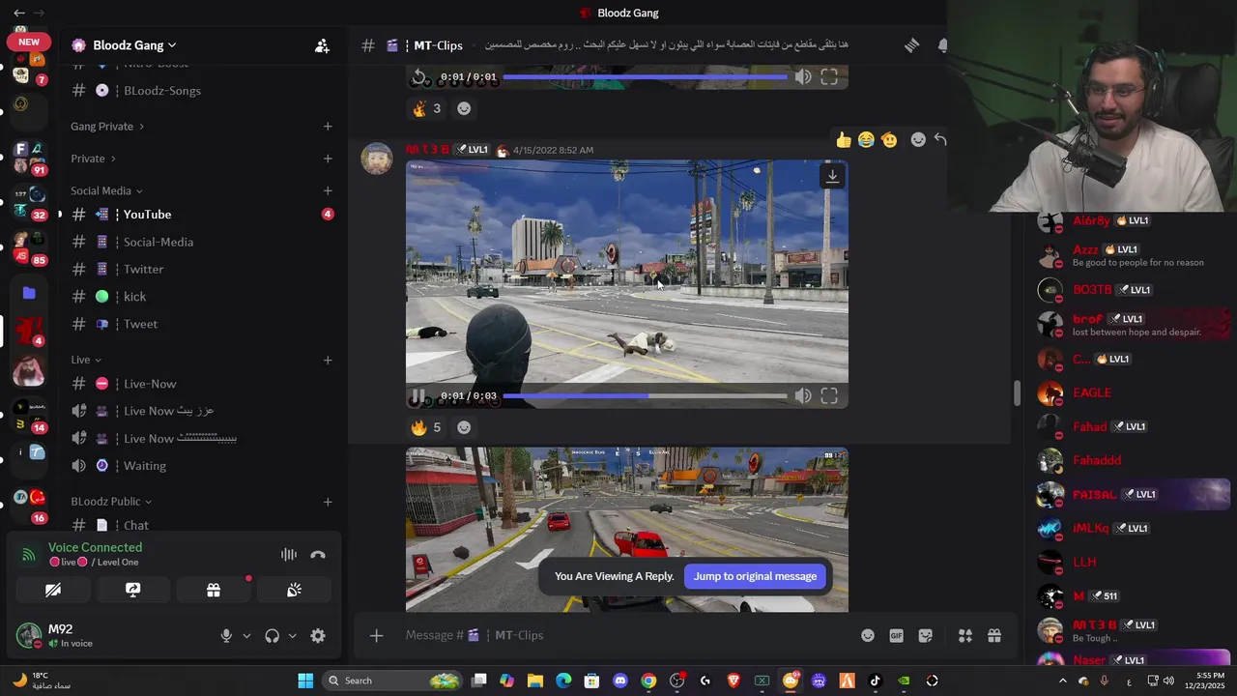
Task: Click the create invite icon beside Bloodz Gang
Action: (x=322, y=45)
